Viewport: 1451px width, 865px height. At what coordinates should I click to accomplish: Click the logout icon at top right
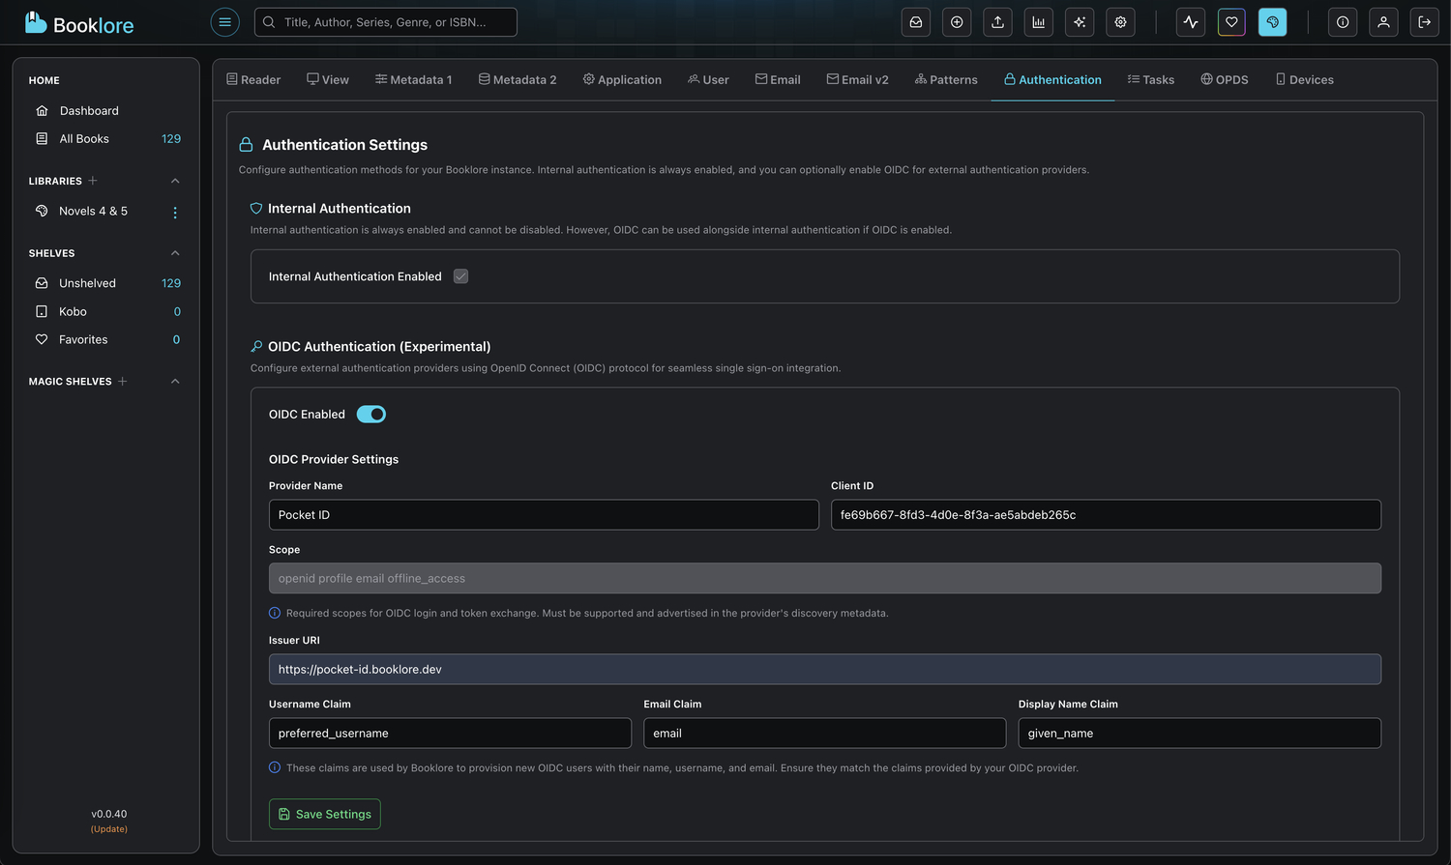[1425, 21]
